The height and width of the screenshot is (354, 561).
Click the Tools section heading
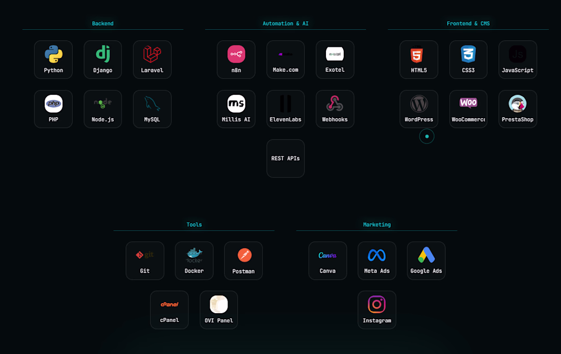(x=194, y=225)
